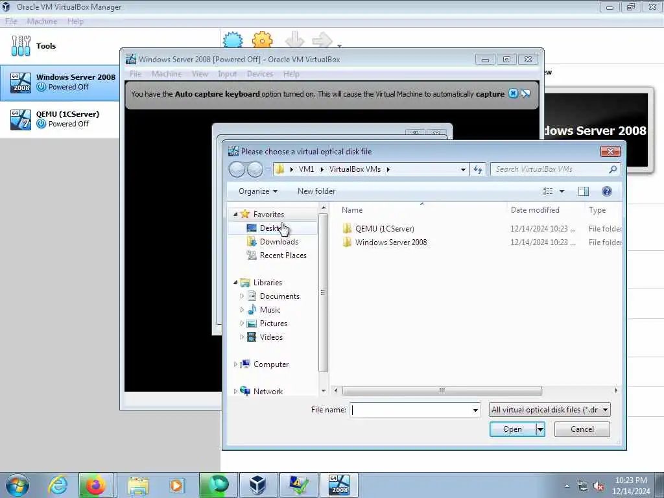Open the view options dropdown arrow
Screen dimensions: 664x498
562,191
